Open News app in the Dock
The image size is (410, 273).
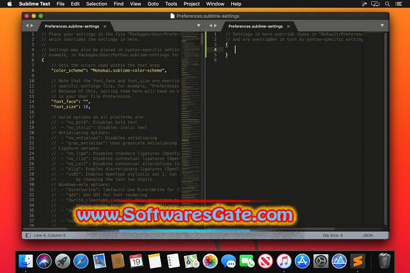click(265, 260)
